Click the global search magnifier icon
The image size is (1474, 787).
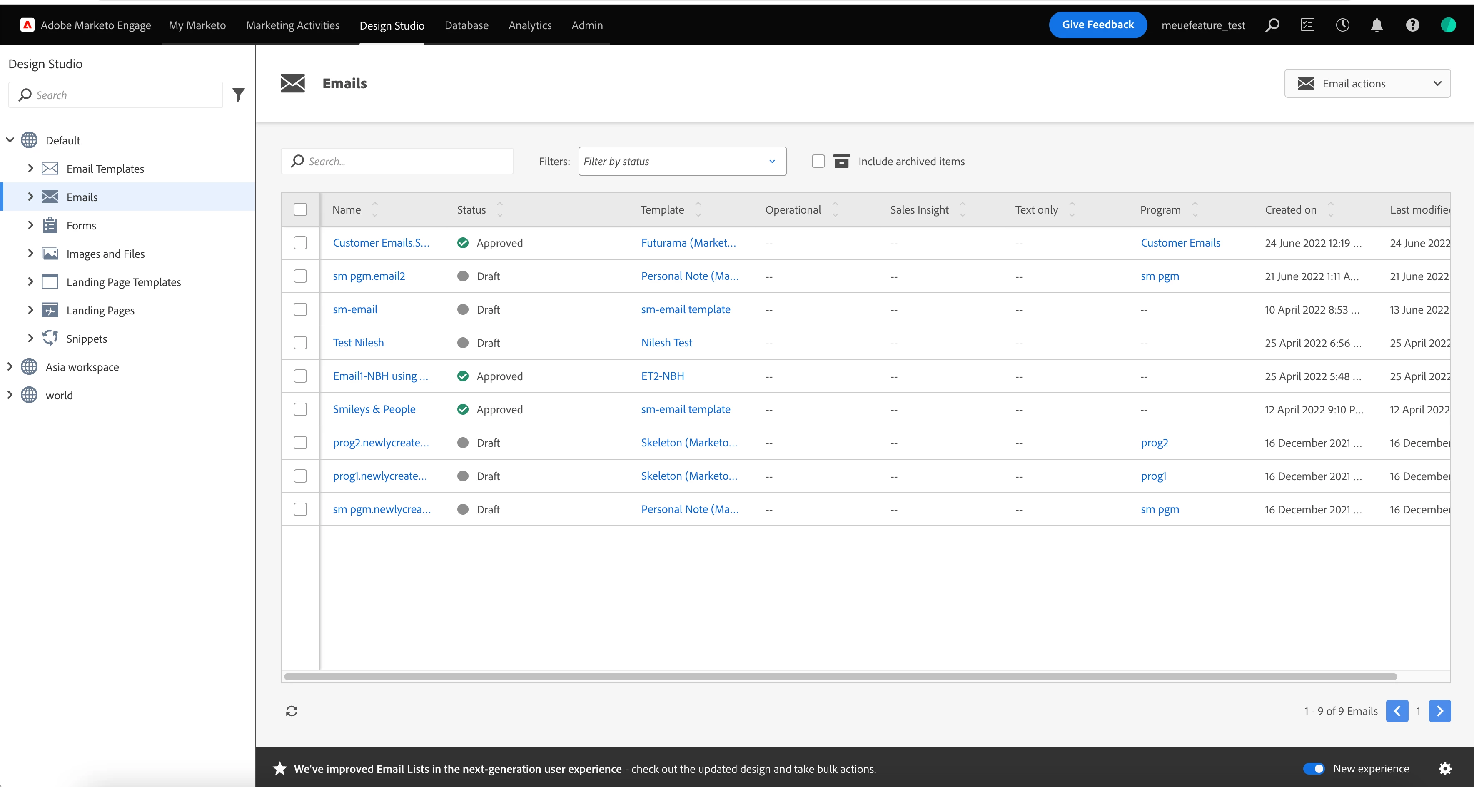[x=1272, y=25]
